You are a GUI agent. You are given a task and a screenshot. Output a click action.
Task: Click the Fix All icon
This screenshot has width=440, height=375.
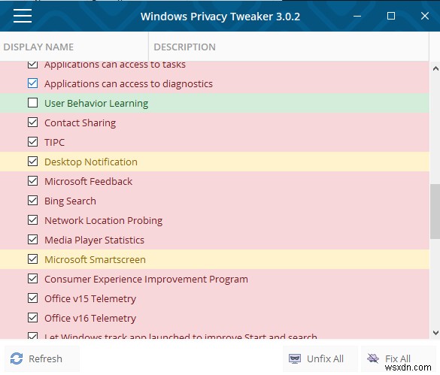(x=373, y=358)
